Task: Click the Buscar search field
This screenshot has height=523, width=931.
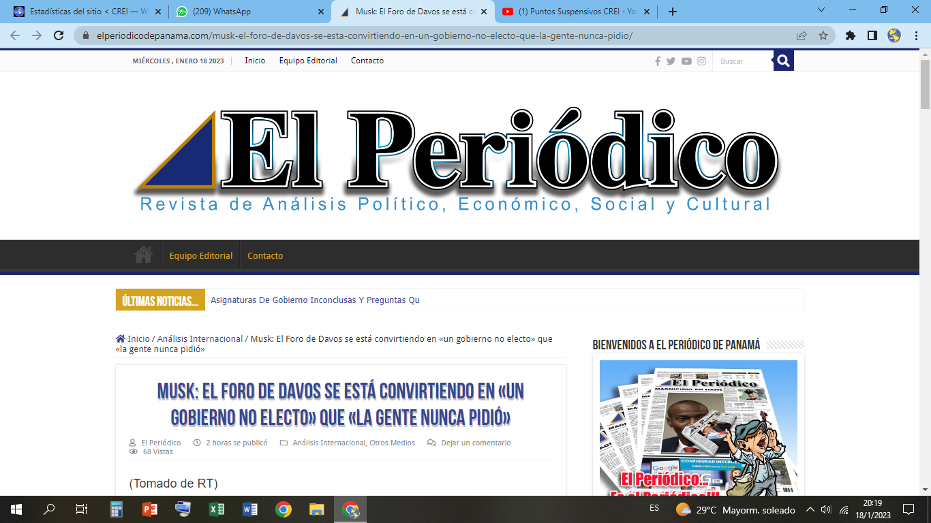Action: click(x=743, y=61)
